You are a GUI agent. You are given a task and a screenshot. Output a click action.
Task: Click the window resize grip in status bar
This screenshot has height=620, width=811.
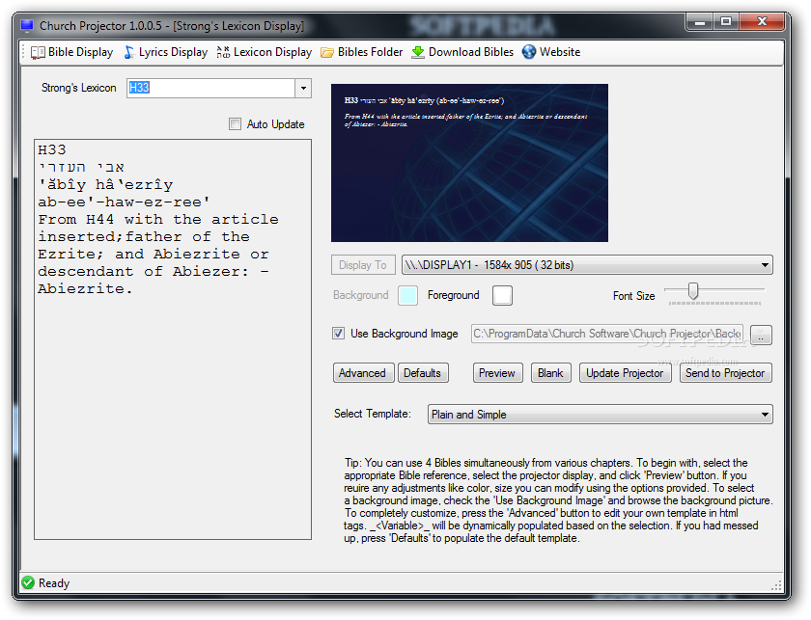tap(776, 585)
